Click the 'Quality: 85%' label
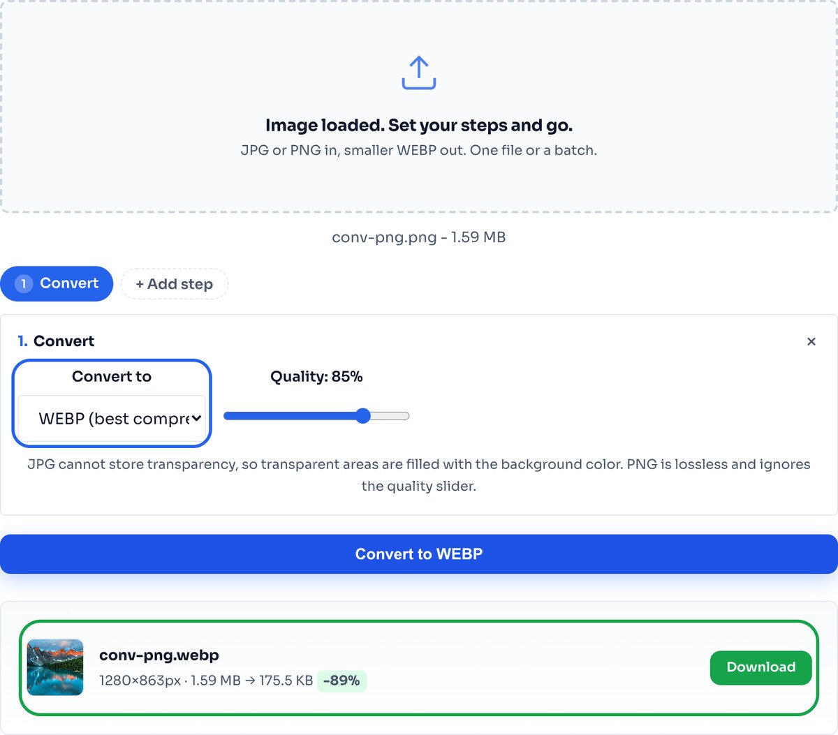 click(x=316, y=377)
